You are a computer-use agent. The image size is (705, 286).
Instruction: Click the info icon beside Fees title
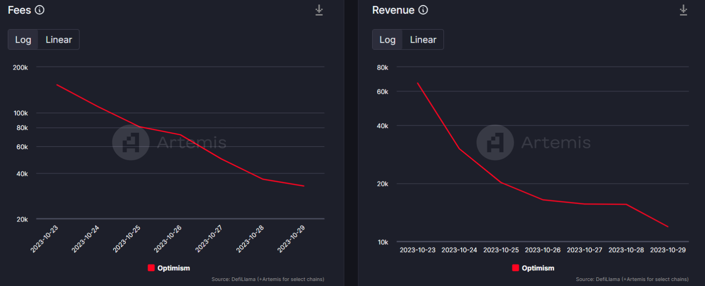click(x=40, y=10)
